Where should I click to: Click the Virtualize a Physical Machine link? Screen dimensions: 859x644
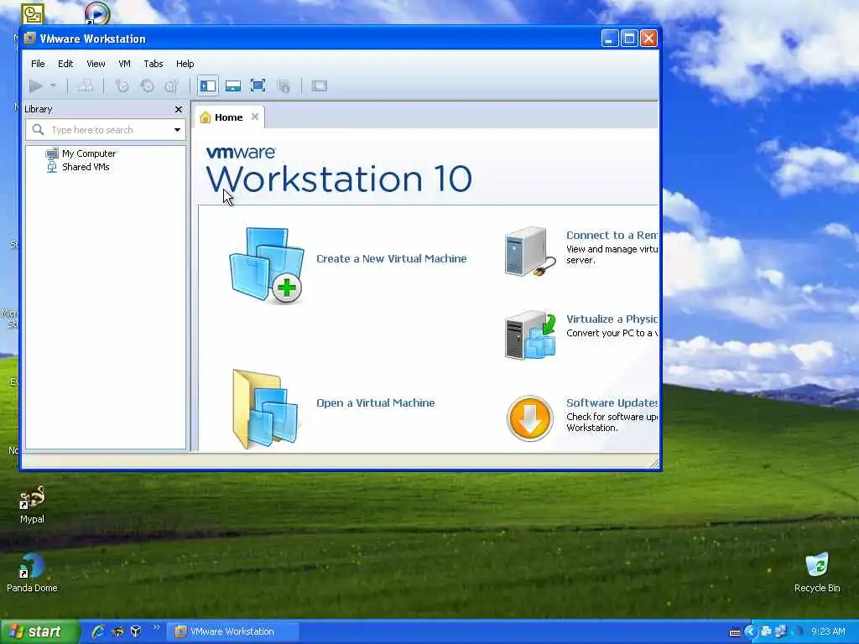612,319
